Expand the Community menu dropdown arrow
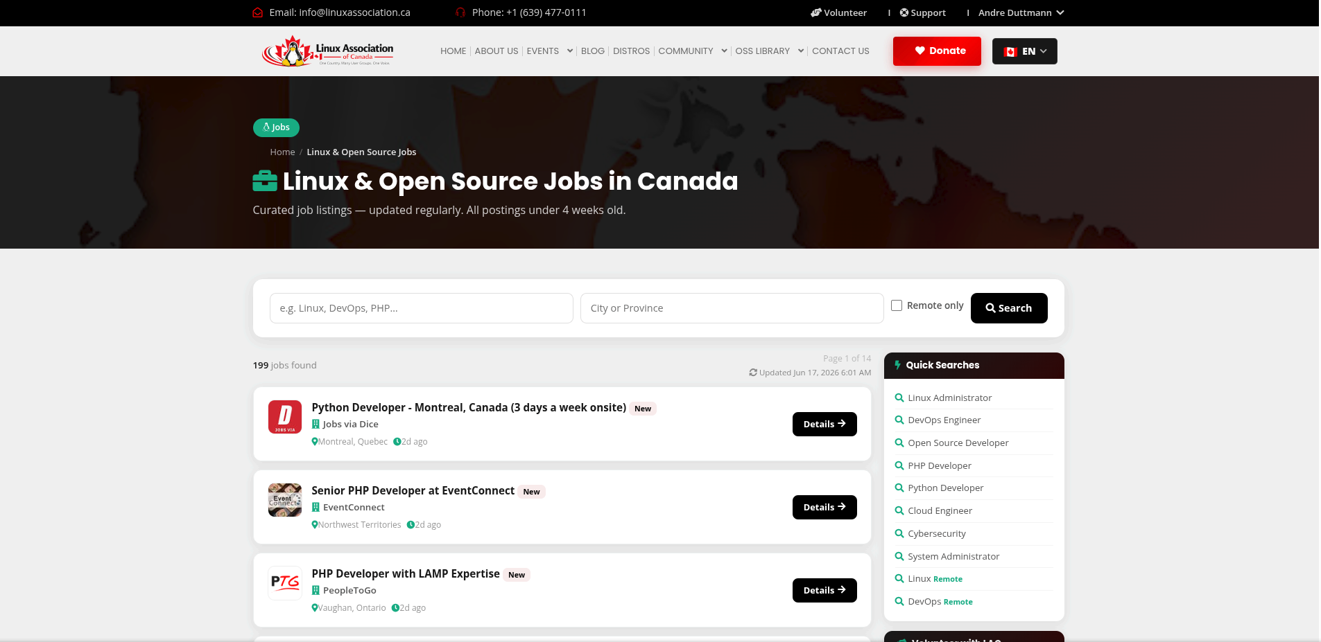Viewport: 1321px width, 642px height. click(724, 51)
